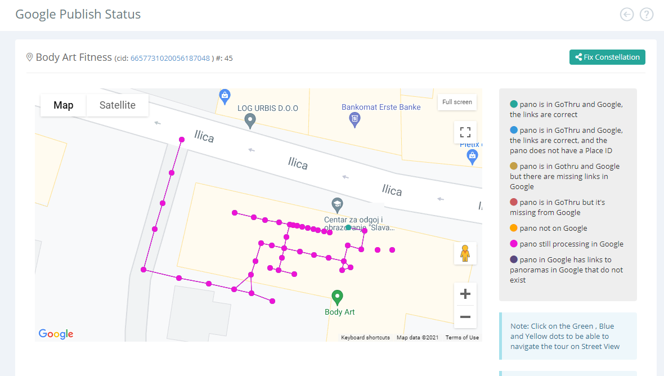This screenshot has width=664, height=376.
Task: Click the Fix Constellation button
Action: (607, 57)
